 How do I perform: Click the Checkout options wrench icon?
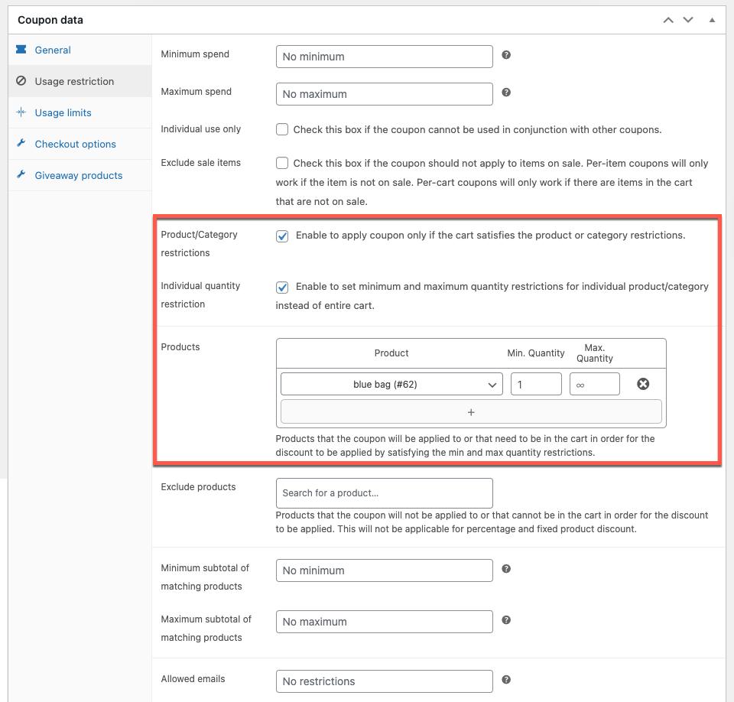(21, 143)
